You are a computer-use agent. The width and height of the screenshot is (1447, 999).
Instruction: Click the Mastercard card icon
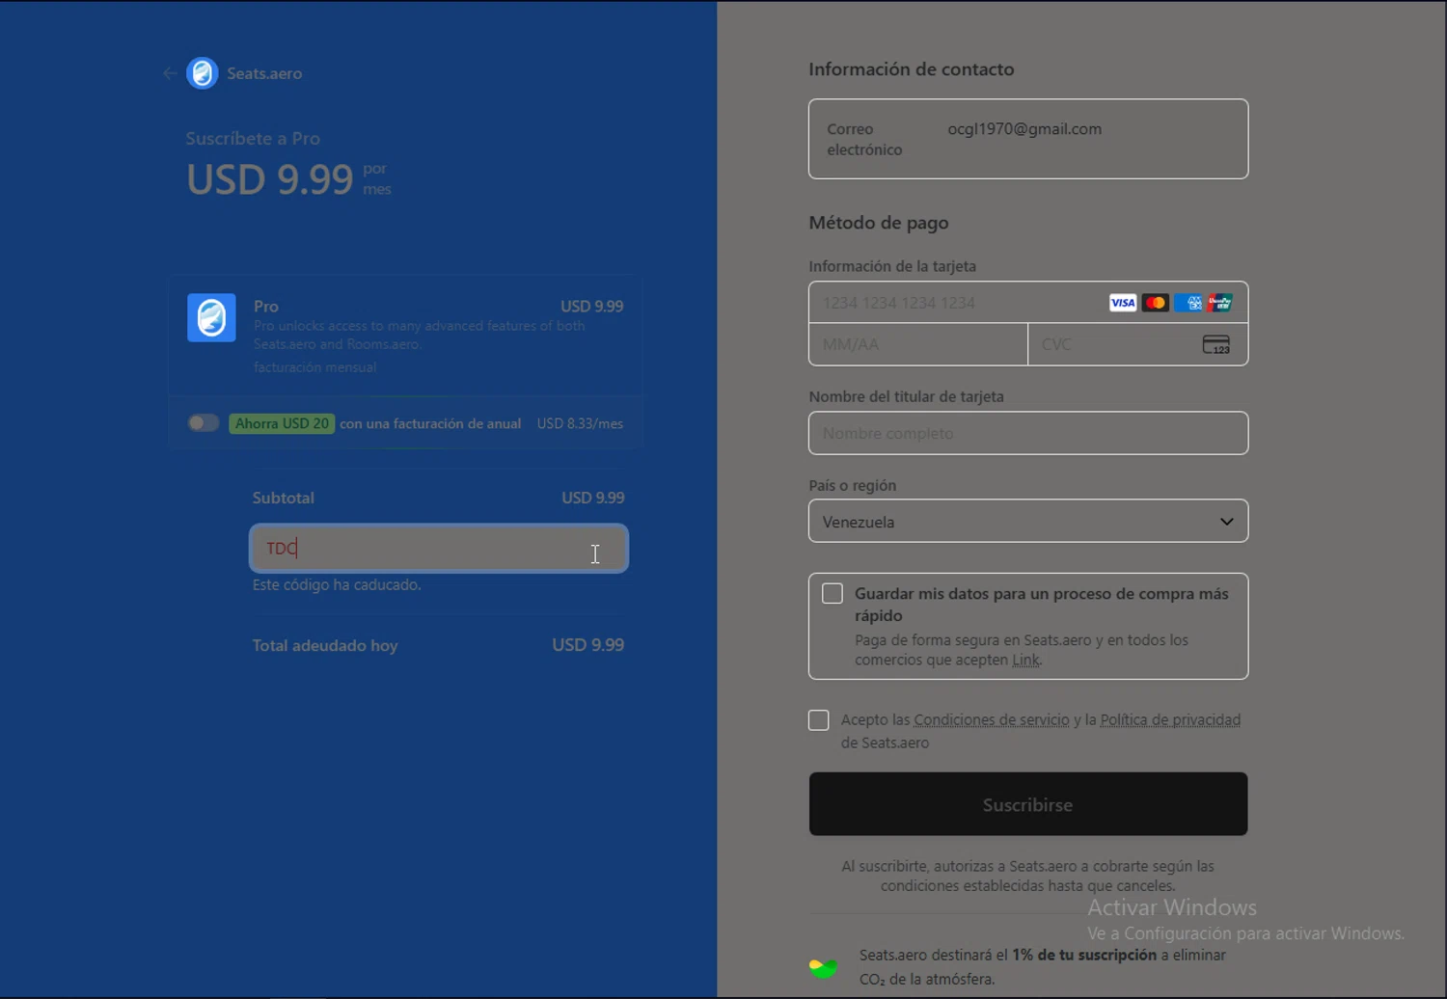(1155, 303)
